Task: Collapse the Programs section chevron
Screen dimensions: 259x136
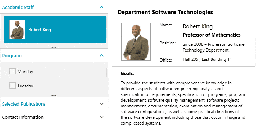Action: point(101,55)
